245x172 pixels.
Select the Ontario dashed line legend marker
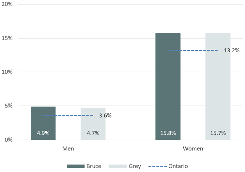158,166
